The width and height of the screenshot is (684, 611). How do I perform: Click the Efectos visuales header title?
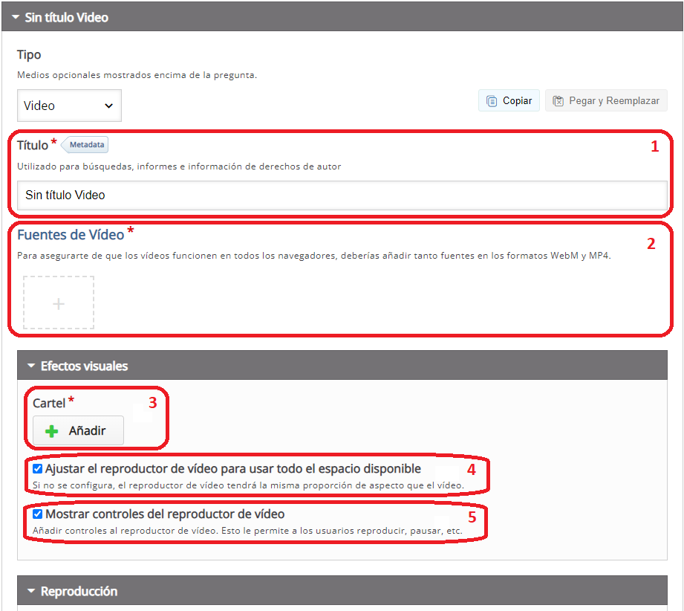pos(84,366)
